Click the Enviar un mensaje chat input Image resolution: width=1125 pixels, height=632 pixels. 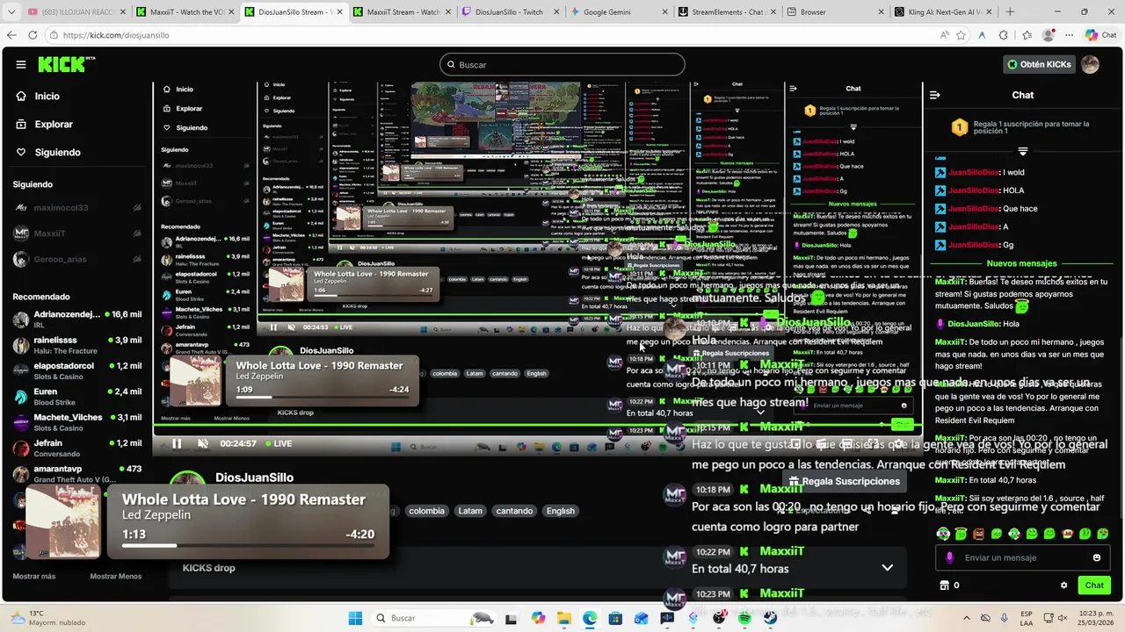[x=1022, y=557]
